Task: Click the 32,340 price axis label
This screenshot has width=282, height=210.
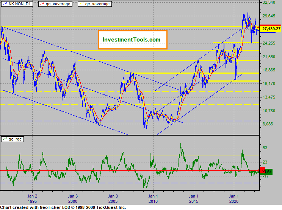Action: (271, 3)
